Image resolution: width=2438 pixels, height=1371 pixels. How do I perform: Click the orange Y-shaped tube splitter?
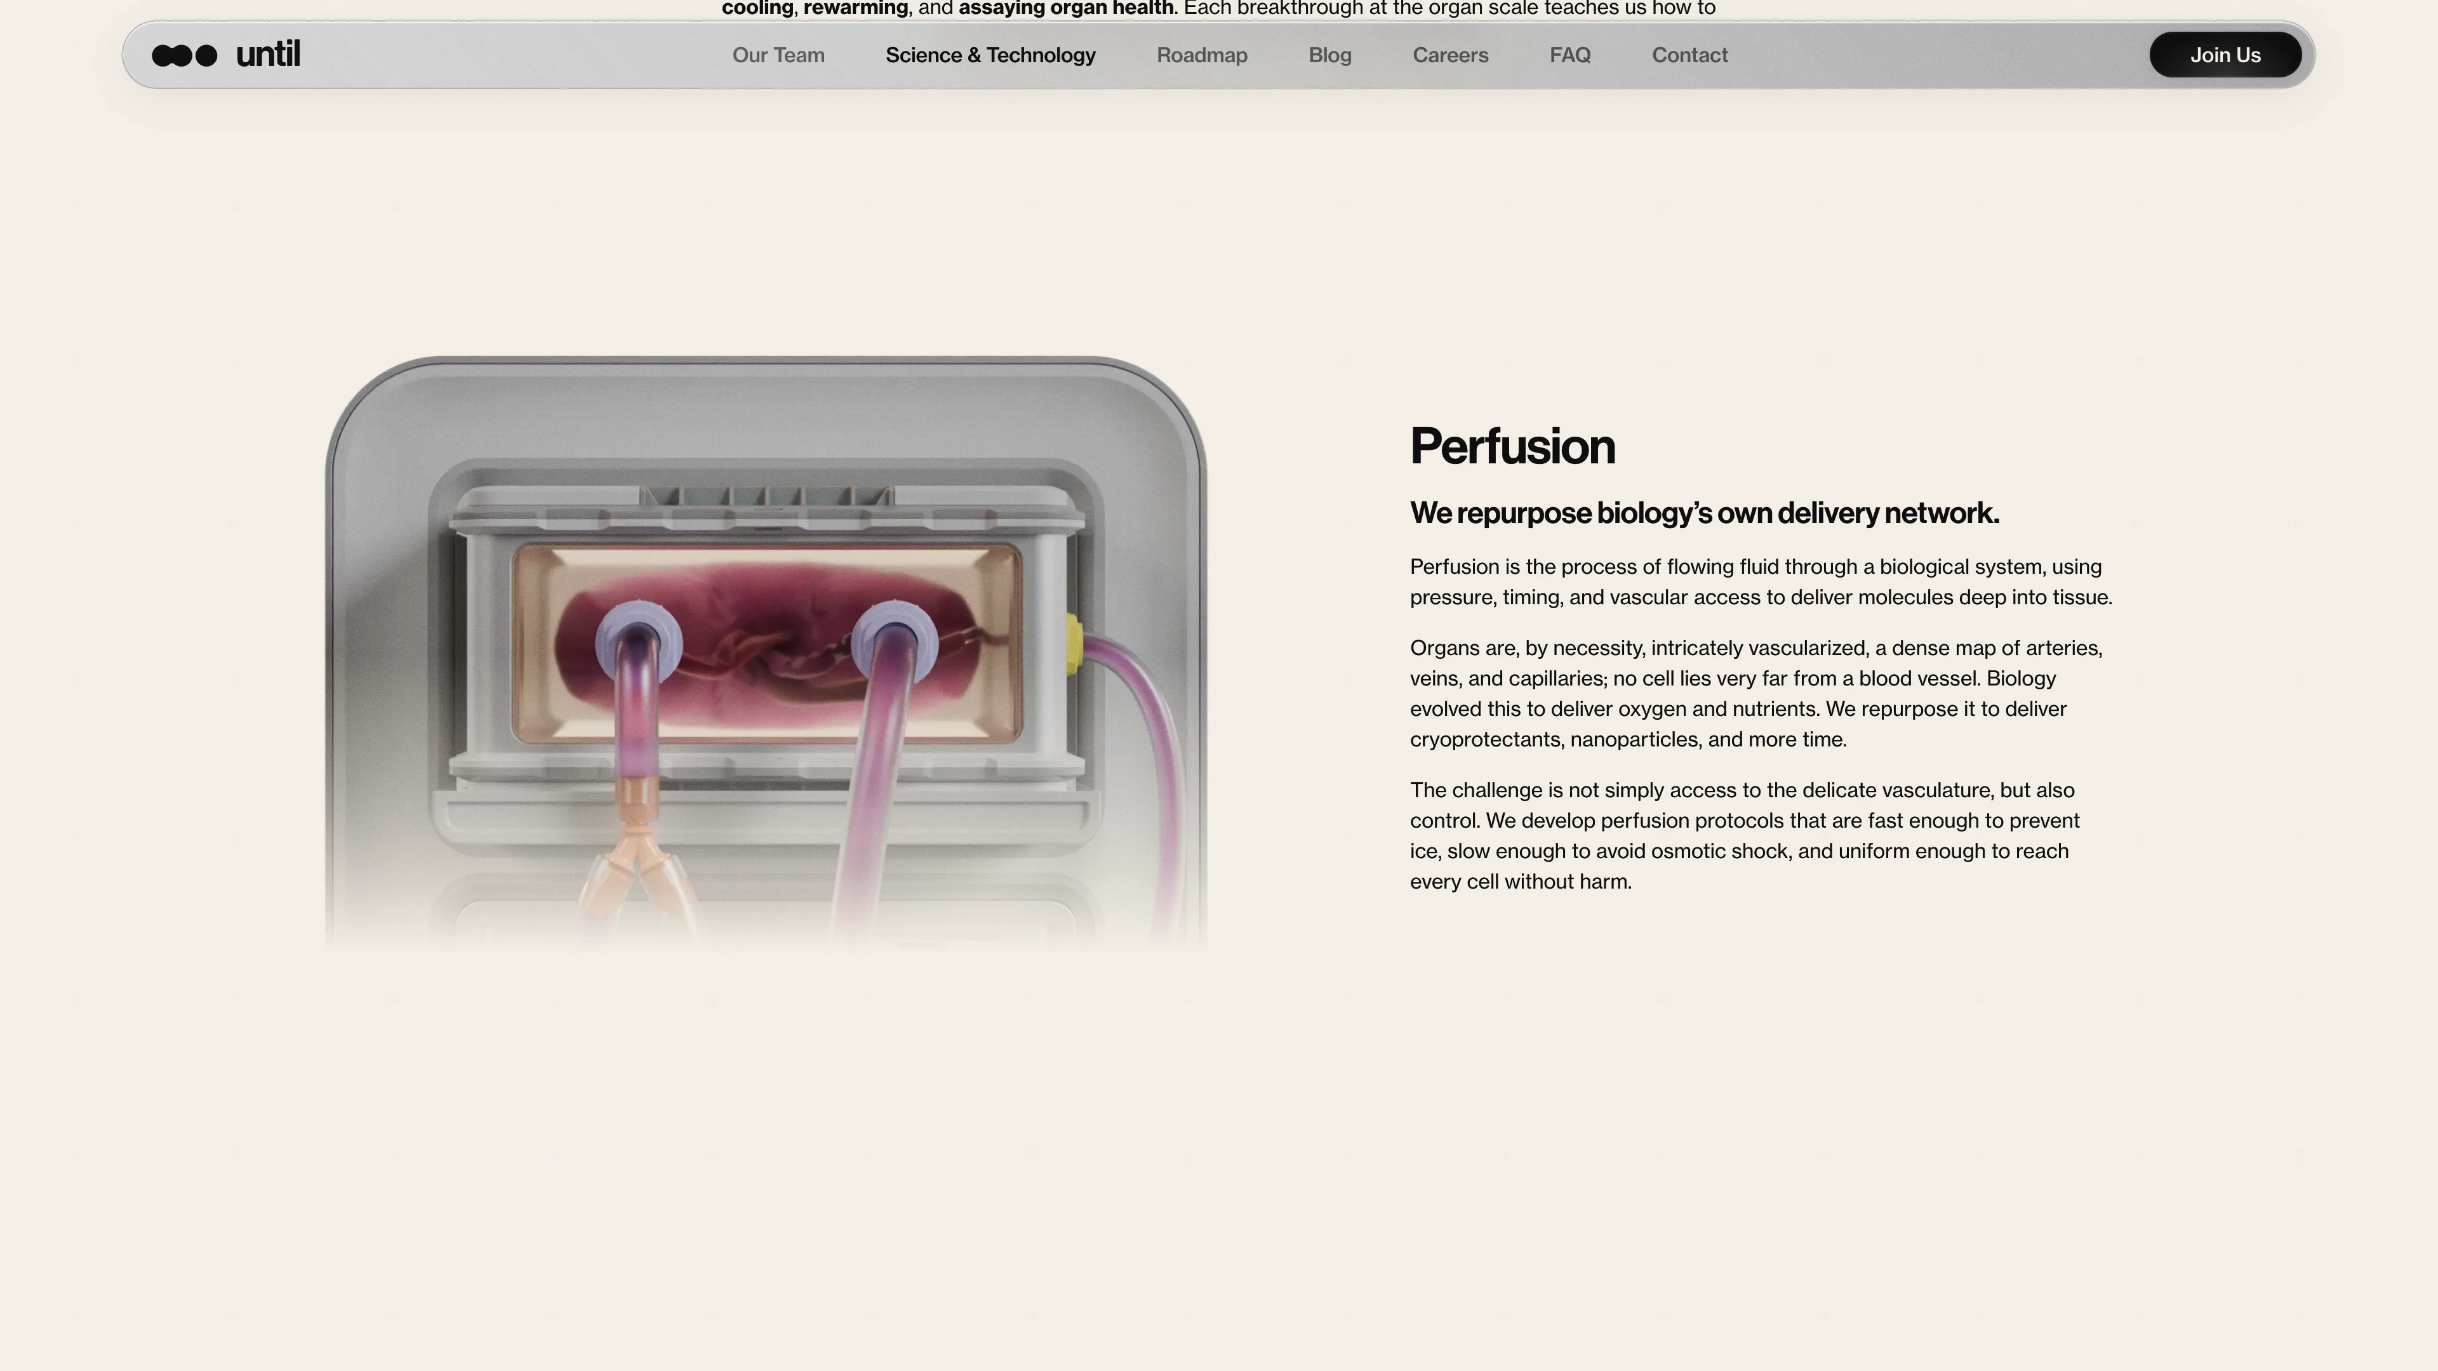tap(636, 842)
